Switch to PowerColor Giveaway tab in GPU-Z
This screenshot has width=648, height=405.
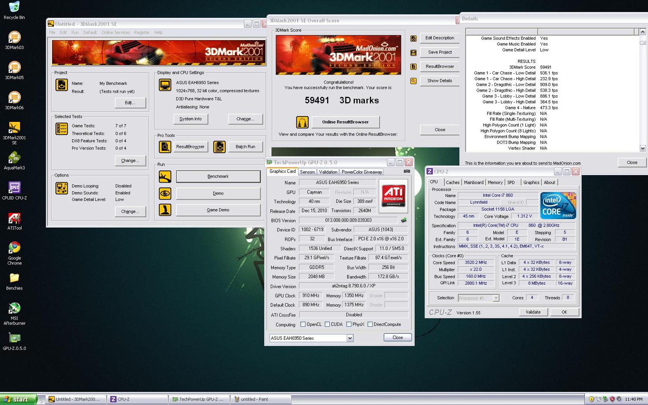pos(362,172)
